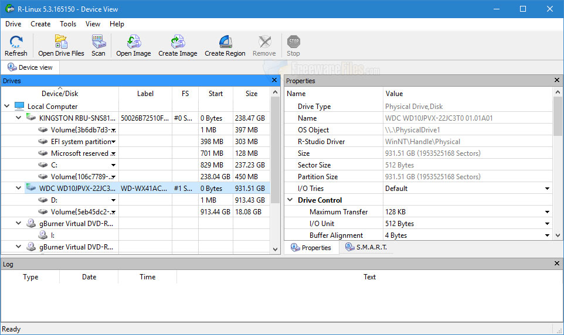Screen dimensions: 564x335
Task: Select the Local Computer icon
Action: 19,106
